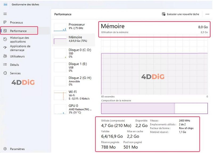Toggle the hamburger navigation menu
The height and width of the screenshot is (153, 213).
[x=5, y=14]
